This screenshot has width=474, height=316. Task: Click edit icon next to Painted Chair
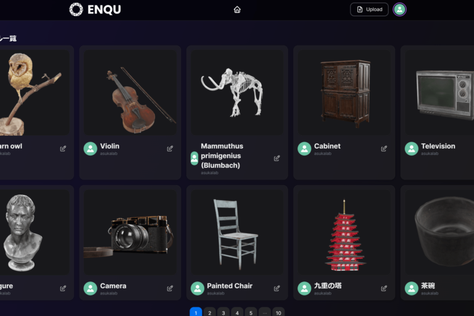[276, 288]
